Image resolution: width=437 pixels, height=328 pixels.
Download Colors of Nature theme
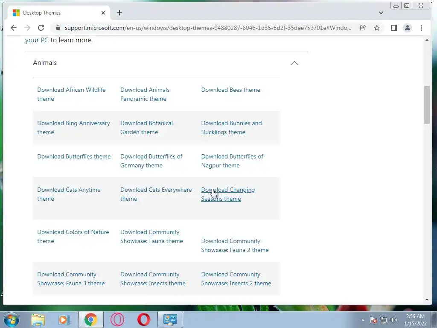click(73, 237)
